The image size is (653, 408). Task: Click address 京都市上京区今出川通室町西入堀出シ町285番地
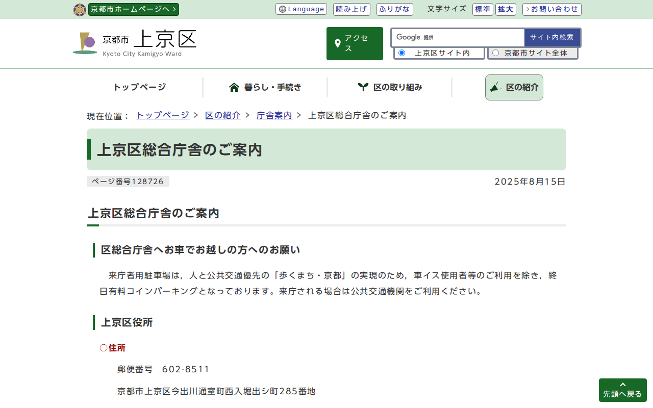click(216, 391)
